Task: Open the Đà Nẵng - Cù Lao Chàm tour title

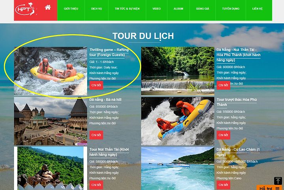Action: (x=238, y=152)
